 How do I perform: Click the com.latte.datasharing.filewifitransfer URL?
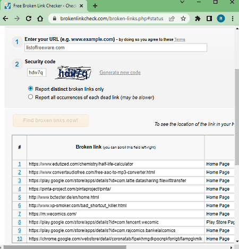click(107, 181)
